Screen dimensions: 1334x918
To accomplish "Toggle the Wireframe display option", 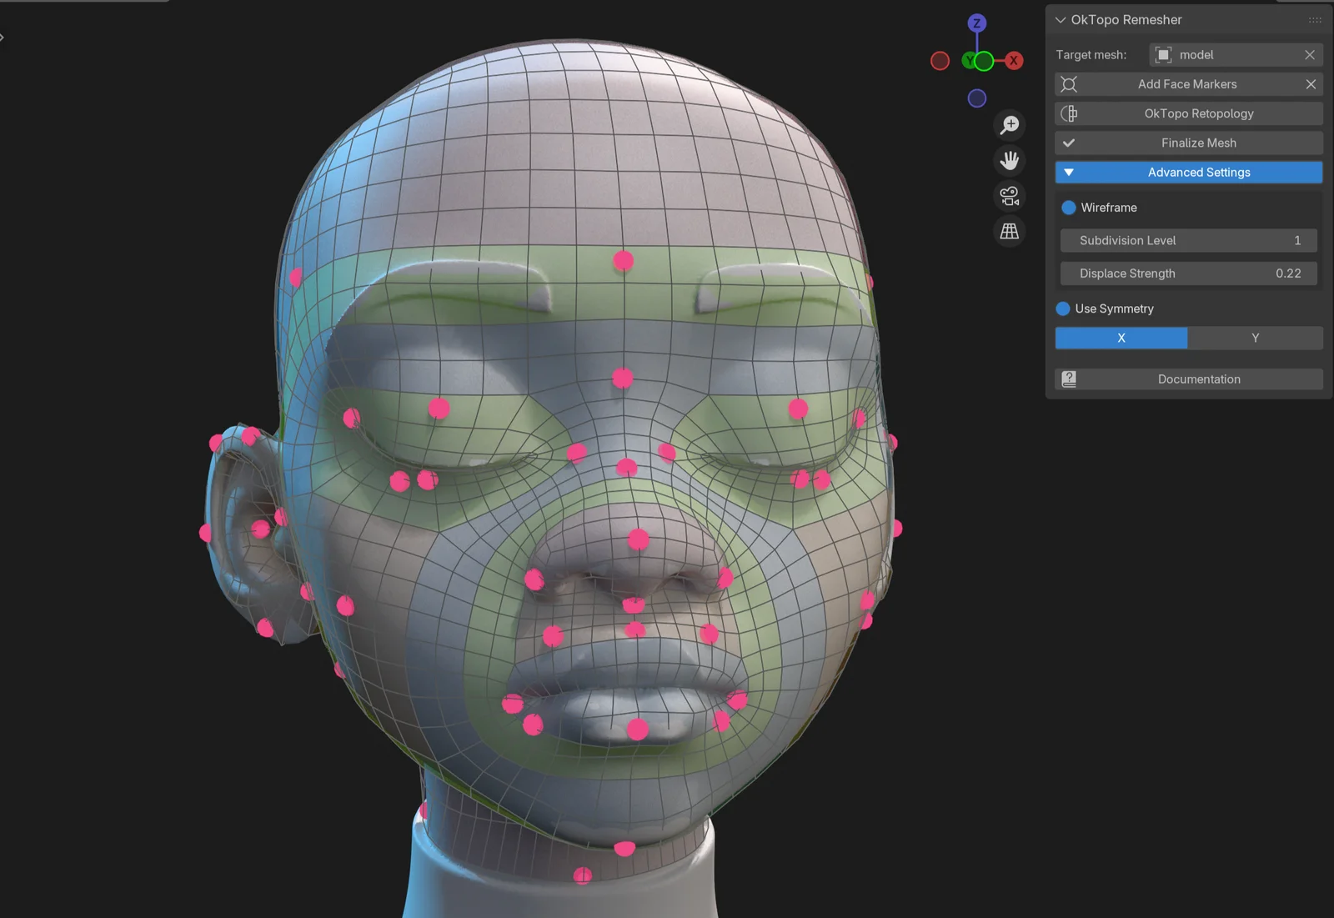I will click(x=1064, y=208).
